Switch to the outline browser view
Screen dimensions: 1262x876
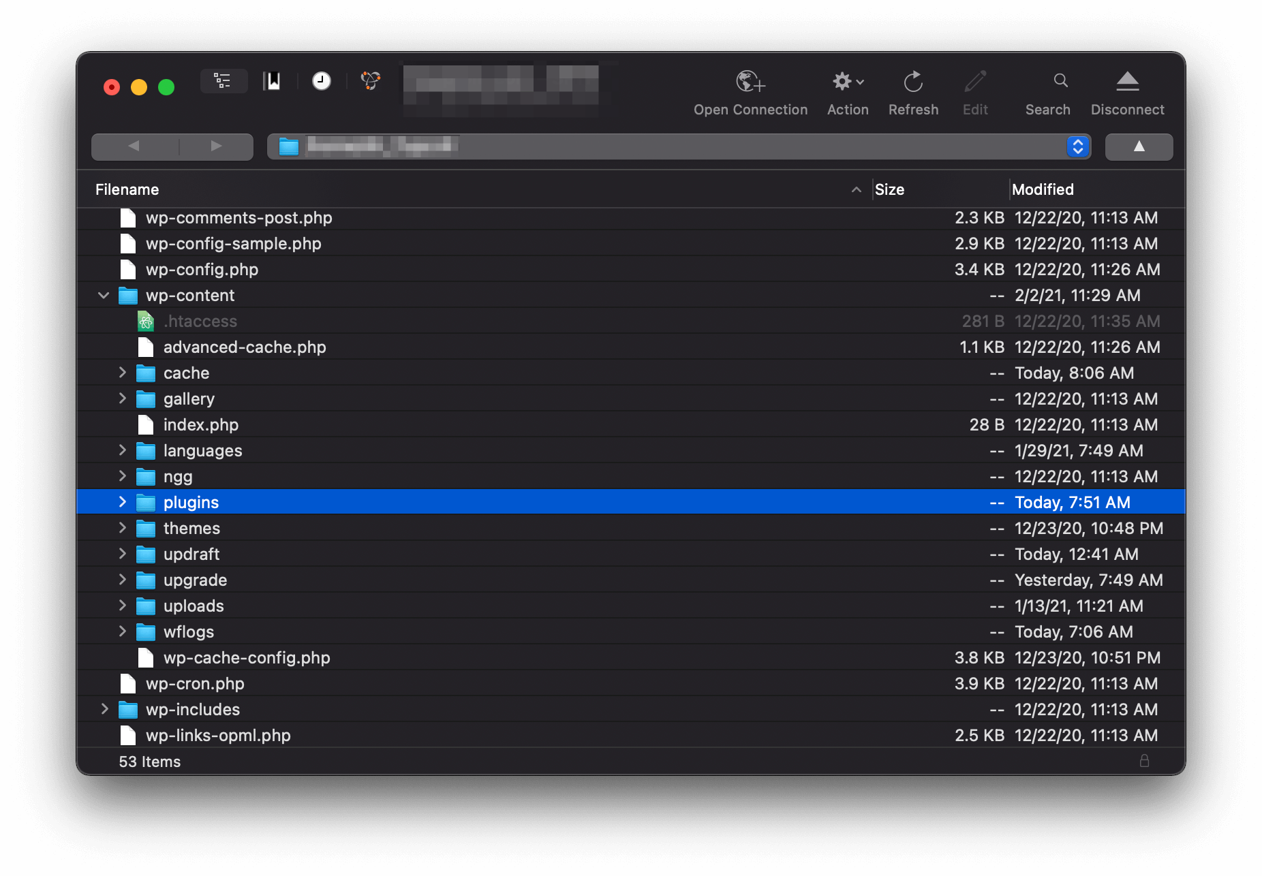[x=223, y=81]
